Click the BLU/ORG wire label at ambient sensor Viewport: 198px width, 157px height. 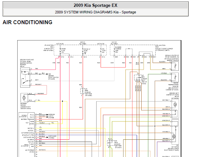click(x=162, y=62)
